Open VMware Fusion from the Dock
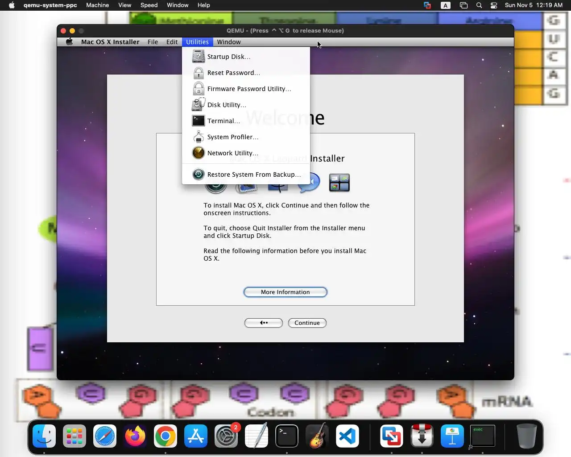Screen dimensions: 571x457 tap(392, 436)
